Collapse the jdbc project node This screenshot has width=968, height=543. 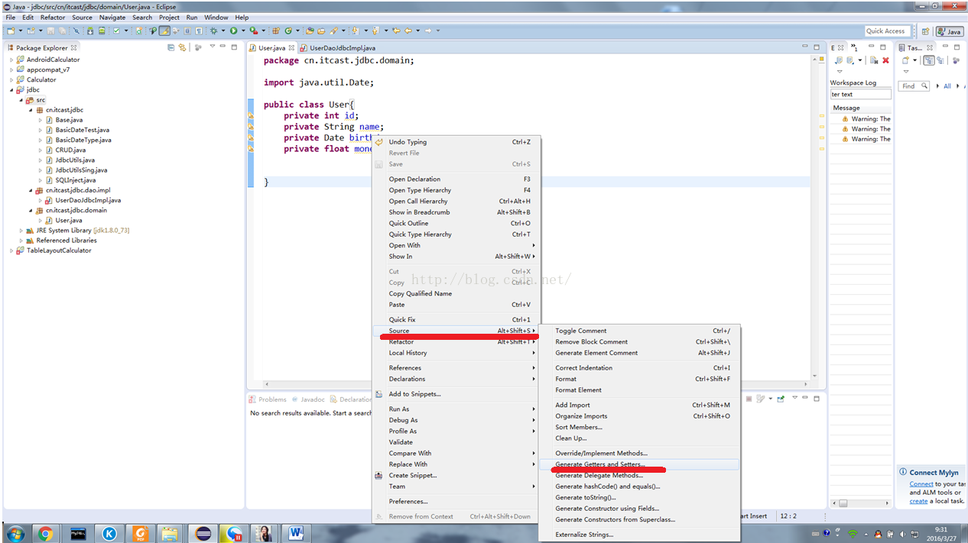click(x=11, y=89)
